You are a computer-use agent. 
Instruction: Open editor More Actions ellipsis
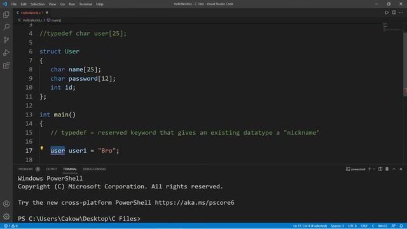[x=401, y=13]
